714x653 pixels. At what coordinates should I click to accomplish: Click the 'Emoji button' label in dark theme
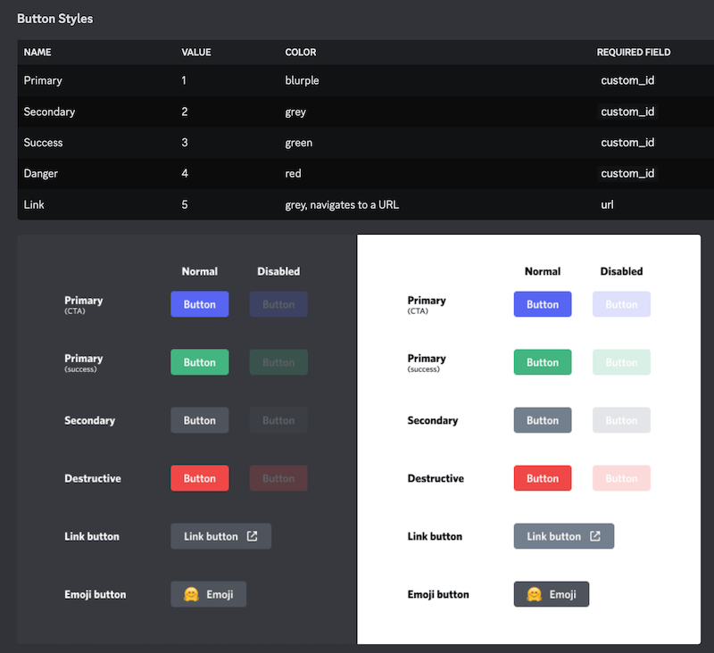click(95, 594)
